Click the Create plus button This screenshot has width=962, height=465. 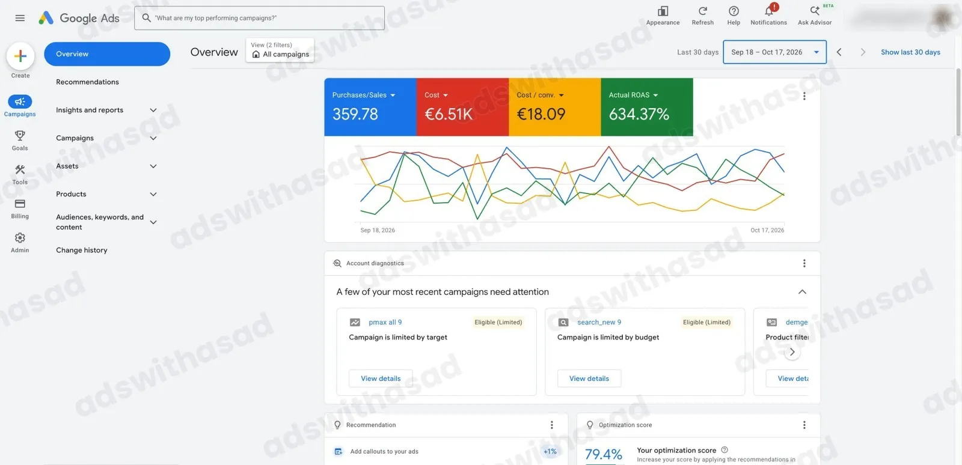pyautogui.click(x=20, y=56)
